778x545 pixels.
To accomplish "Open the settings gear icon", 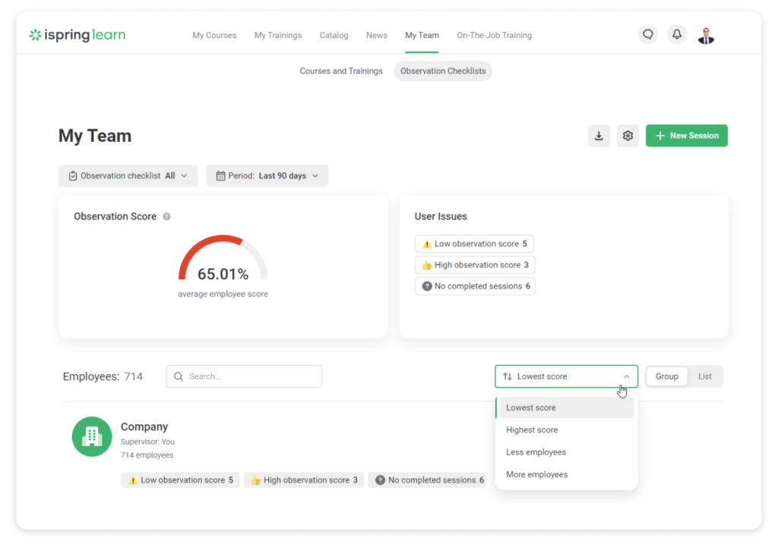I will pyautogui.click(x=628, y=135).
